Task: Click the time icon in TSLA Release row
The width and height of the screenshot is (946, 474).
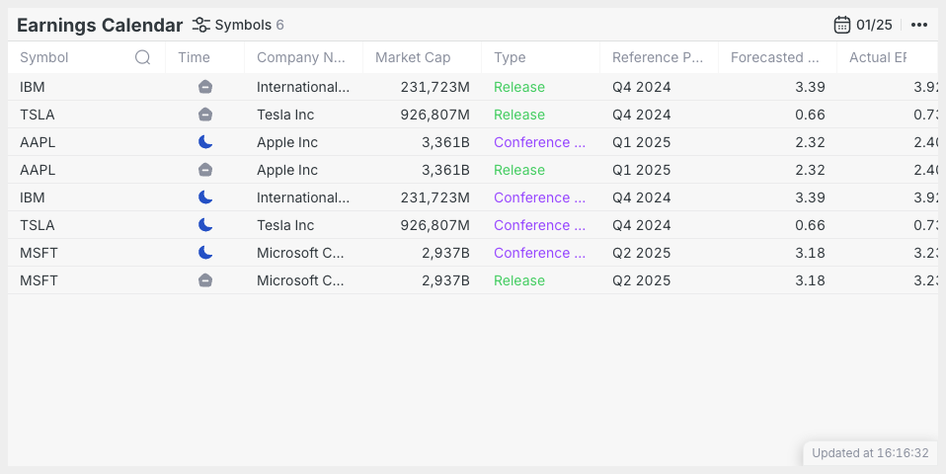Action: [205, 115]
